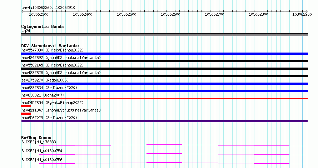Open variant nsv830021 (Wong2007) label

coord(43,95)
